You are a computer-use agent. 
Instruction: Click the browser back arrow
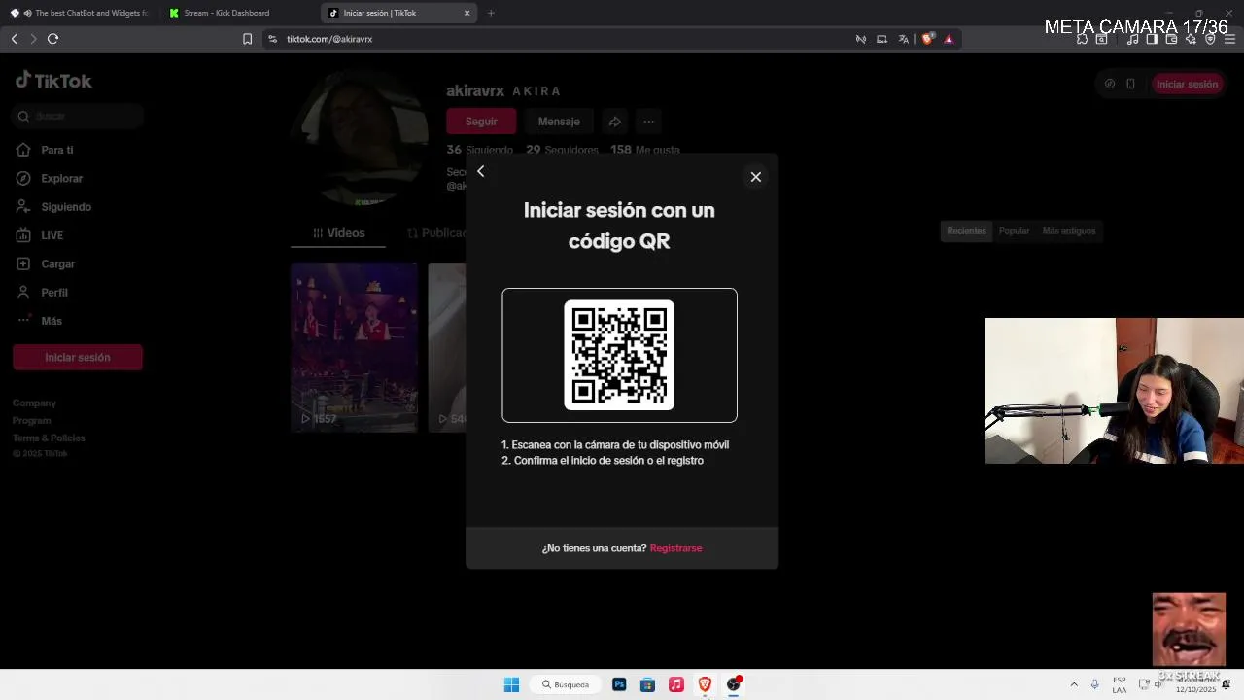click(14, 39)
